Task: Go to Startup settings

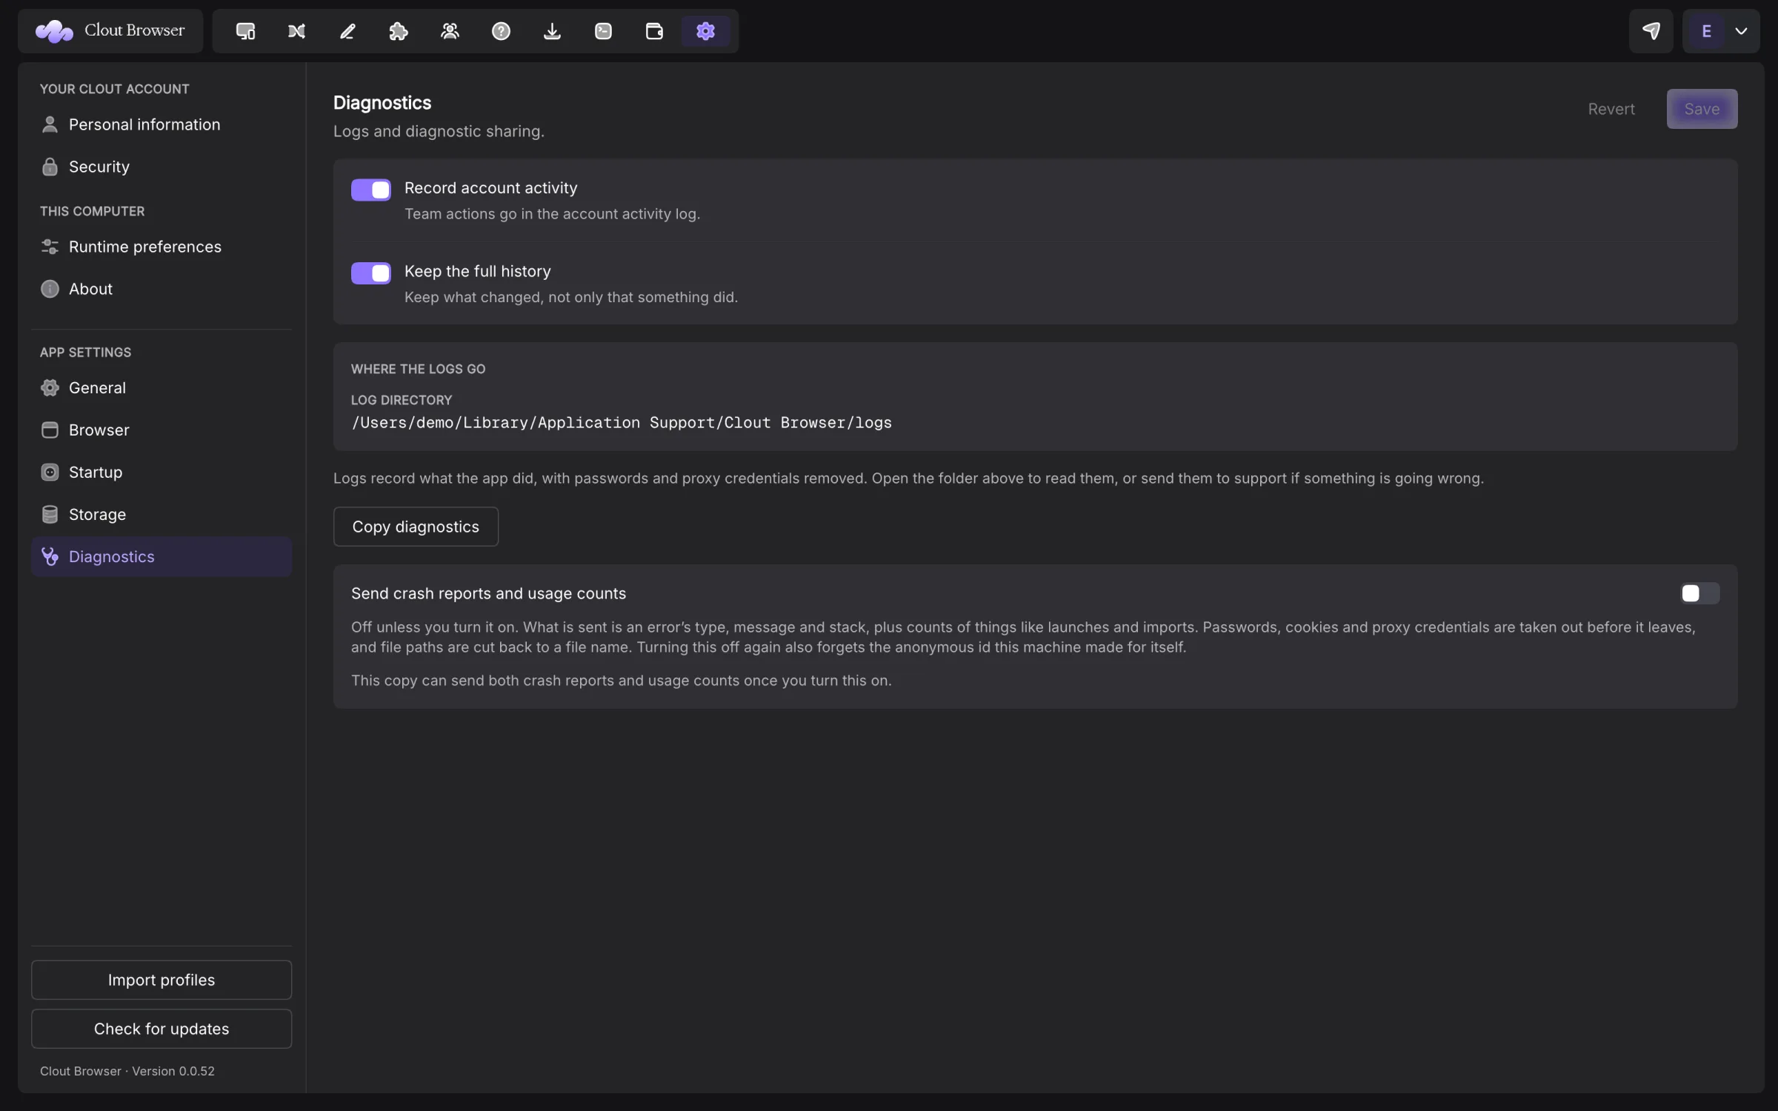Action: point(162,472)
